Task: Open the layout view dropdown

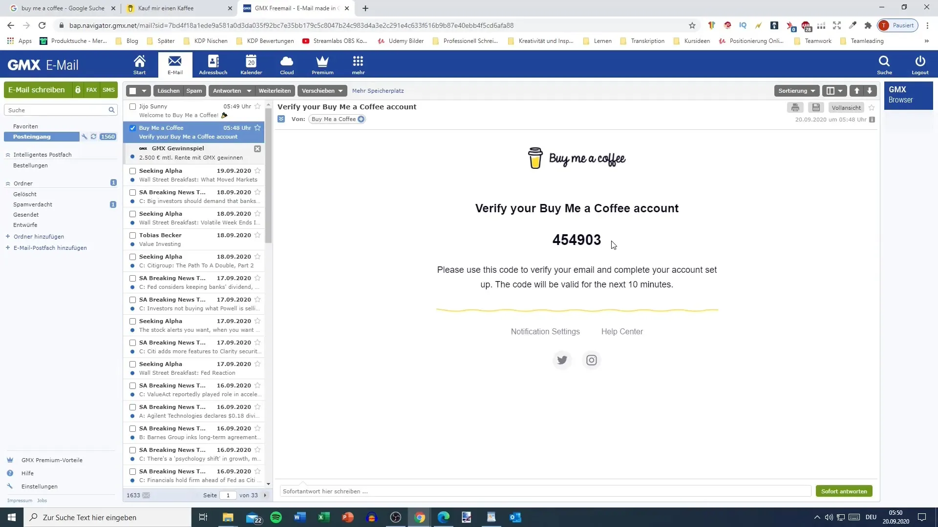Action: 834,91
